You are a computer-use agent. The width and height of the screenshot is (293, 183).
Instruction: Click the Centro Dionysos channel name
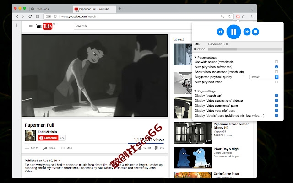[x=223, y=153]
